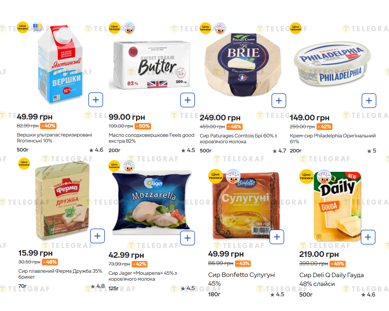Add Feels good butter to cart
This screenshot has width=389, height=311.
point(188,100)
